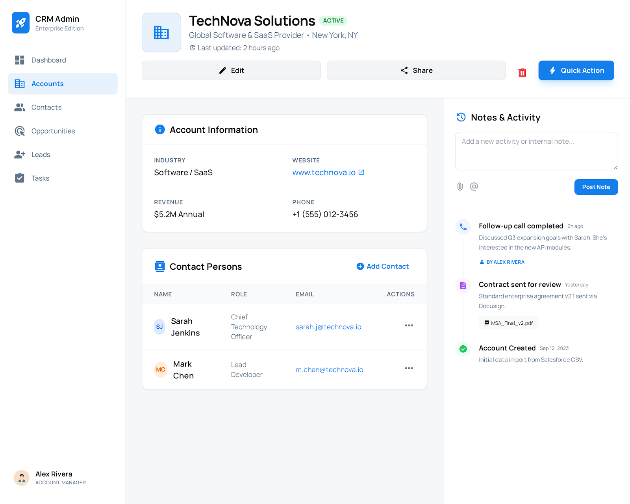Select the Leads person-plus icon

coord(19,154)
